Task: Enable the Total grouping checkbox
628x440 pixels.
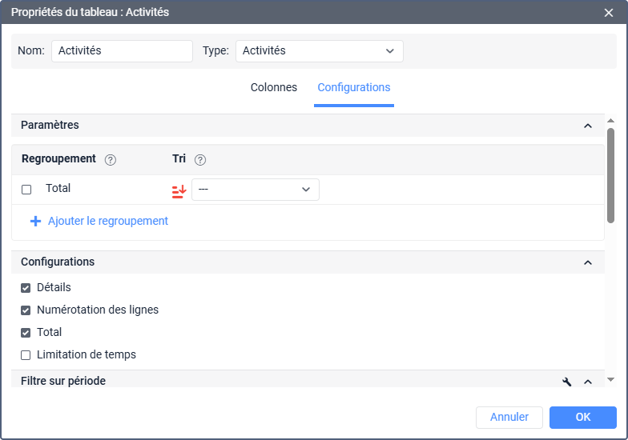Action: (x=26, y=190)
